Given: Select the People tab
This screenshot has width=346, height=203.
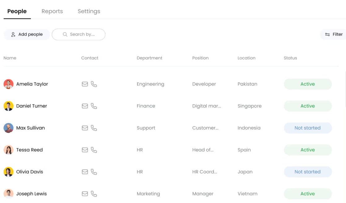Looking at the screenshot, I should 17,11.
